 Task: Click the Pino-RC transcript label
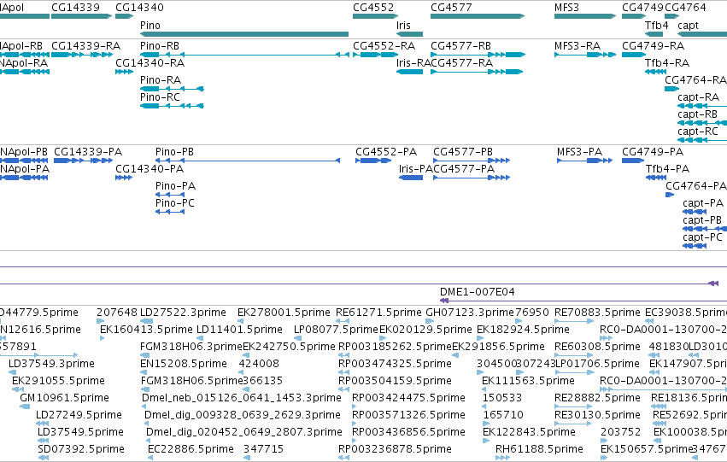tap(160, 97)
